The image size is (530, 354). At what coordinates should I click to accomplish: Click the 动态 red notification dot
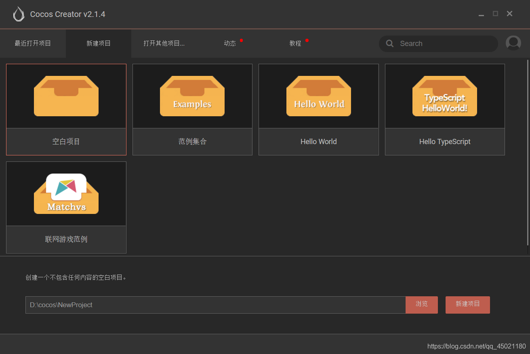241,40
